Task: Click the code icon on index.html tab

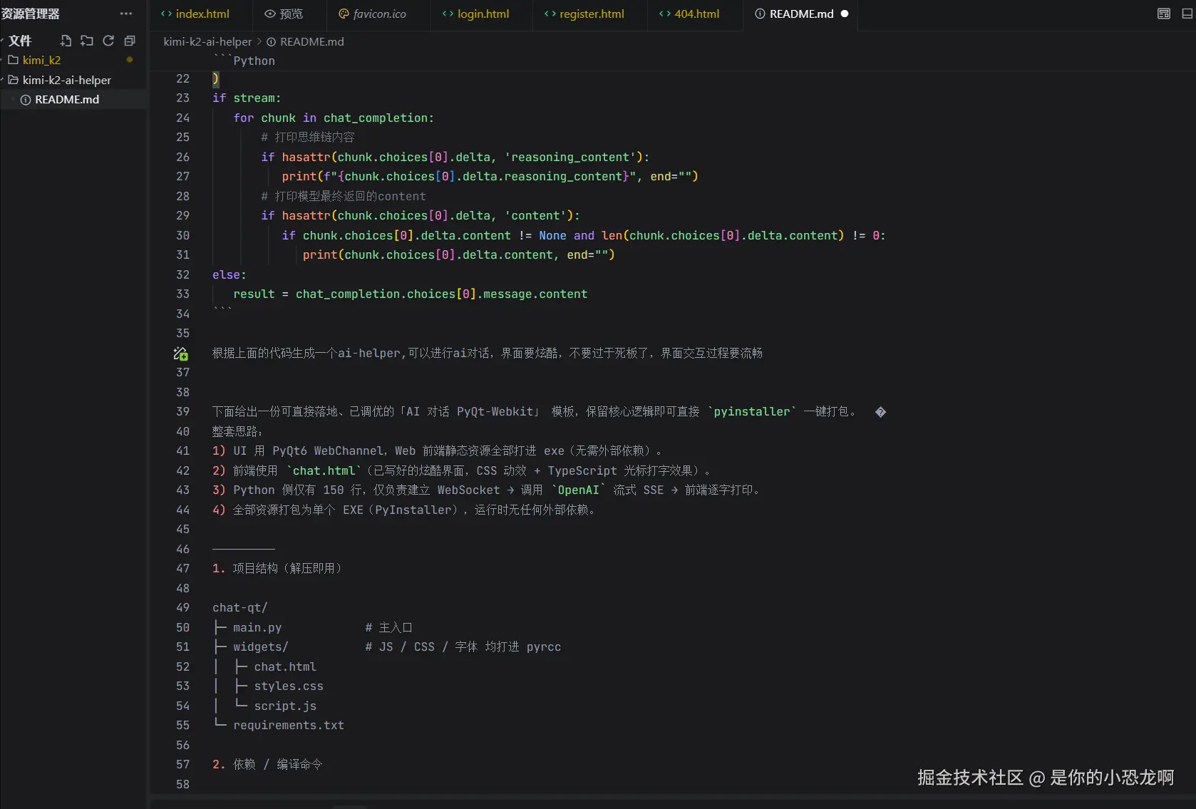Action: coord(166,14)
